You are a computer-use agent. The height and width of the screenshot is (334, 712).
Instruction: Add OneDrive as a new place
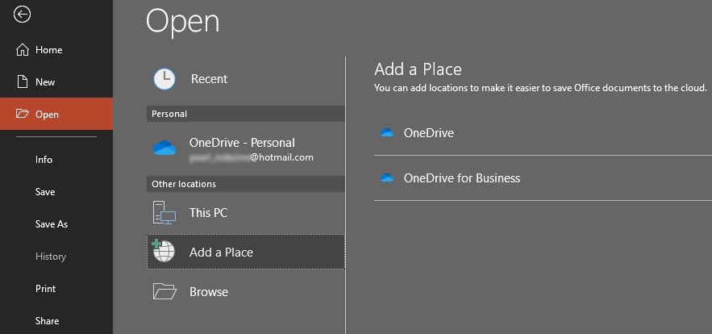(x=428, y=133)
